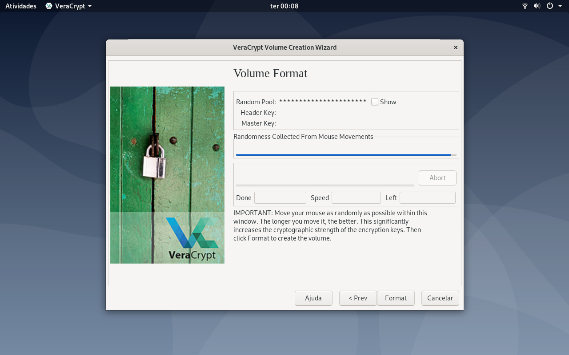Enable the Show random pool checkbox
The width and height of the screenshot is (569, 355).
coord(375,102)
